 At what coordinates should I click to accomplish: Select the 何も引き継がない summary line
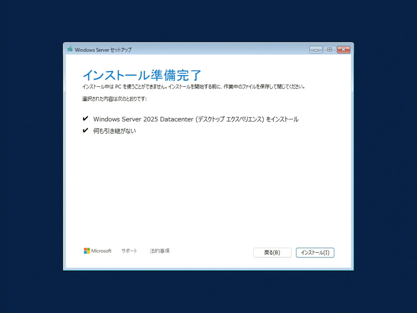pos(114,131)
